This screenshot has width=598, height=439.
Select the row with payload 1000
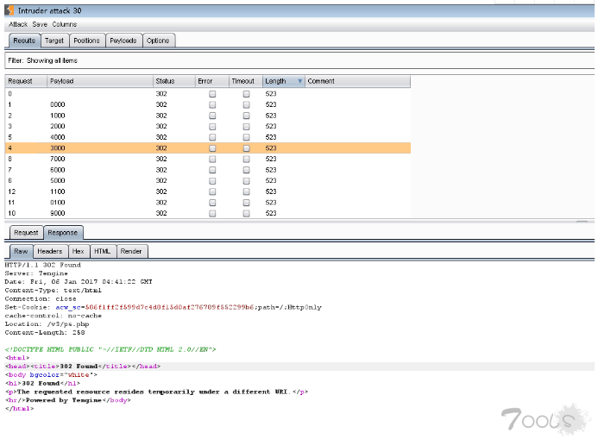pyautogui.click(x=208, y=116)
